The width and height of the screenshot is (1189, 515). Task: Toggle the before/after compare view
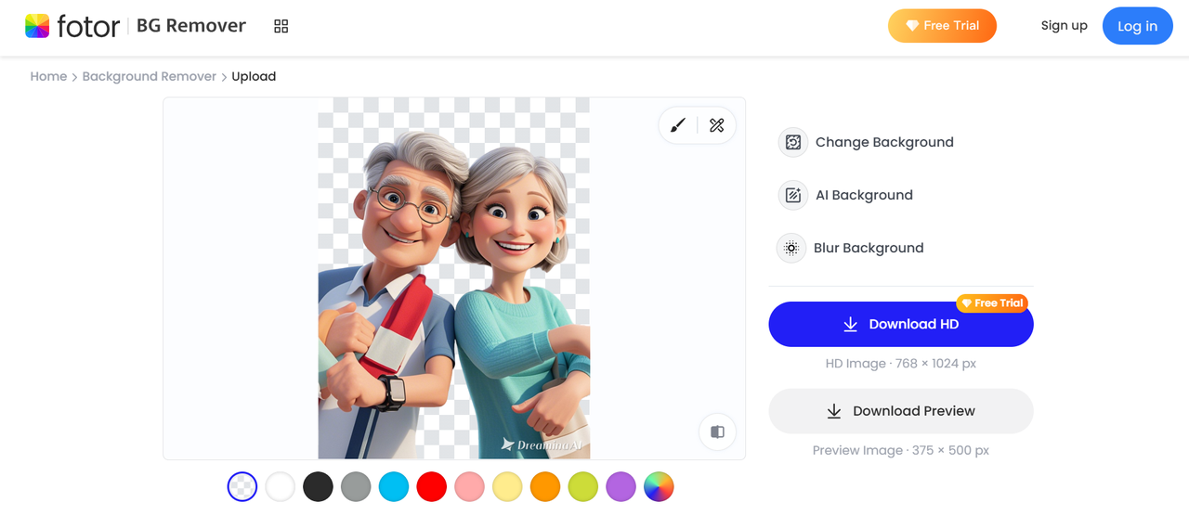pos(717,431)
